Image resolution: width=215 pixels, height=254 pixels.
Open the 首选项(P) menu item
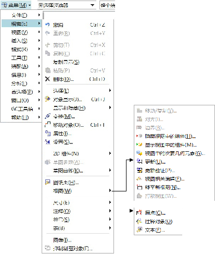[x=21, y=92]
